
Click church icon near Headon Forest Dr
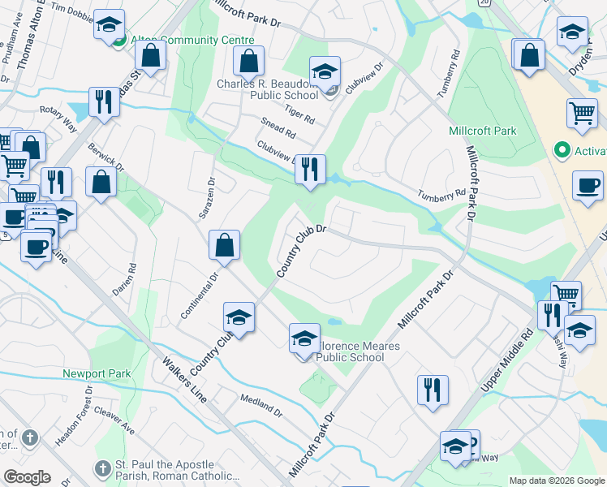tap(30, 438)
